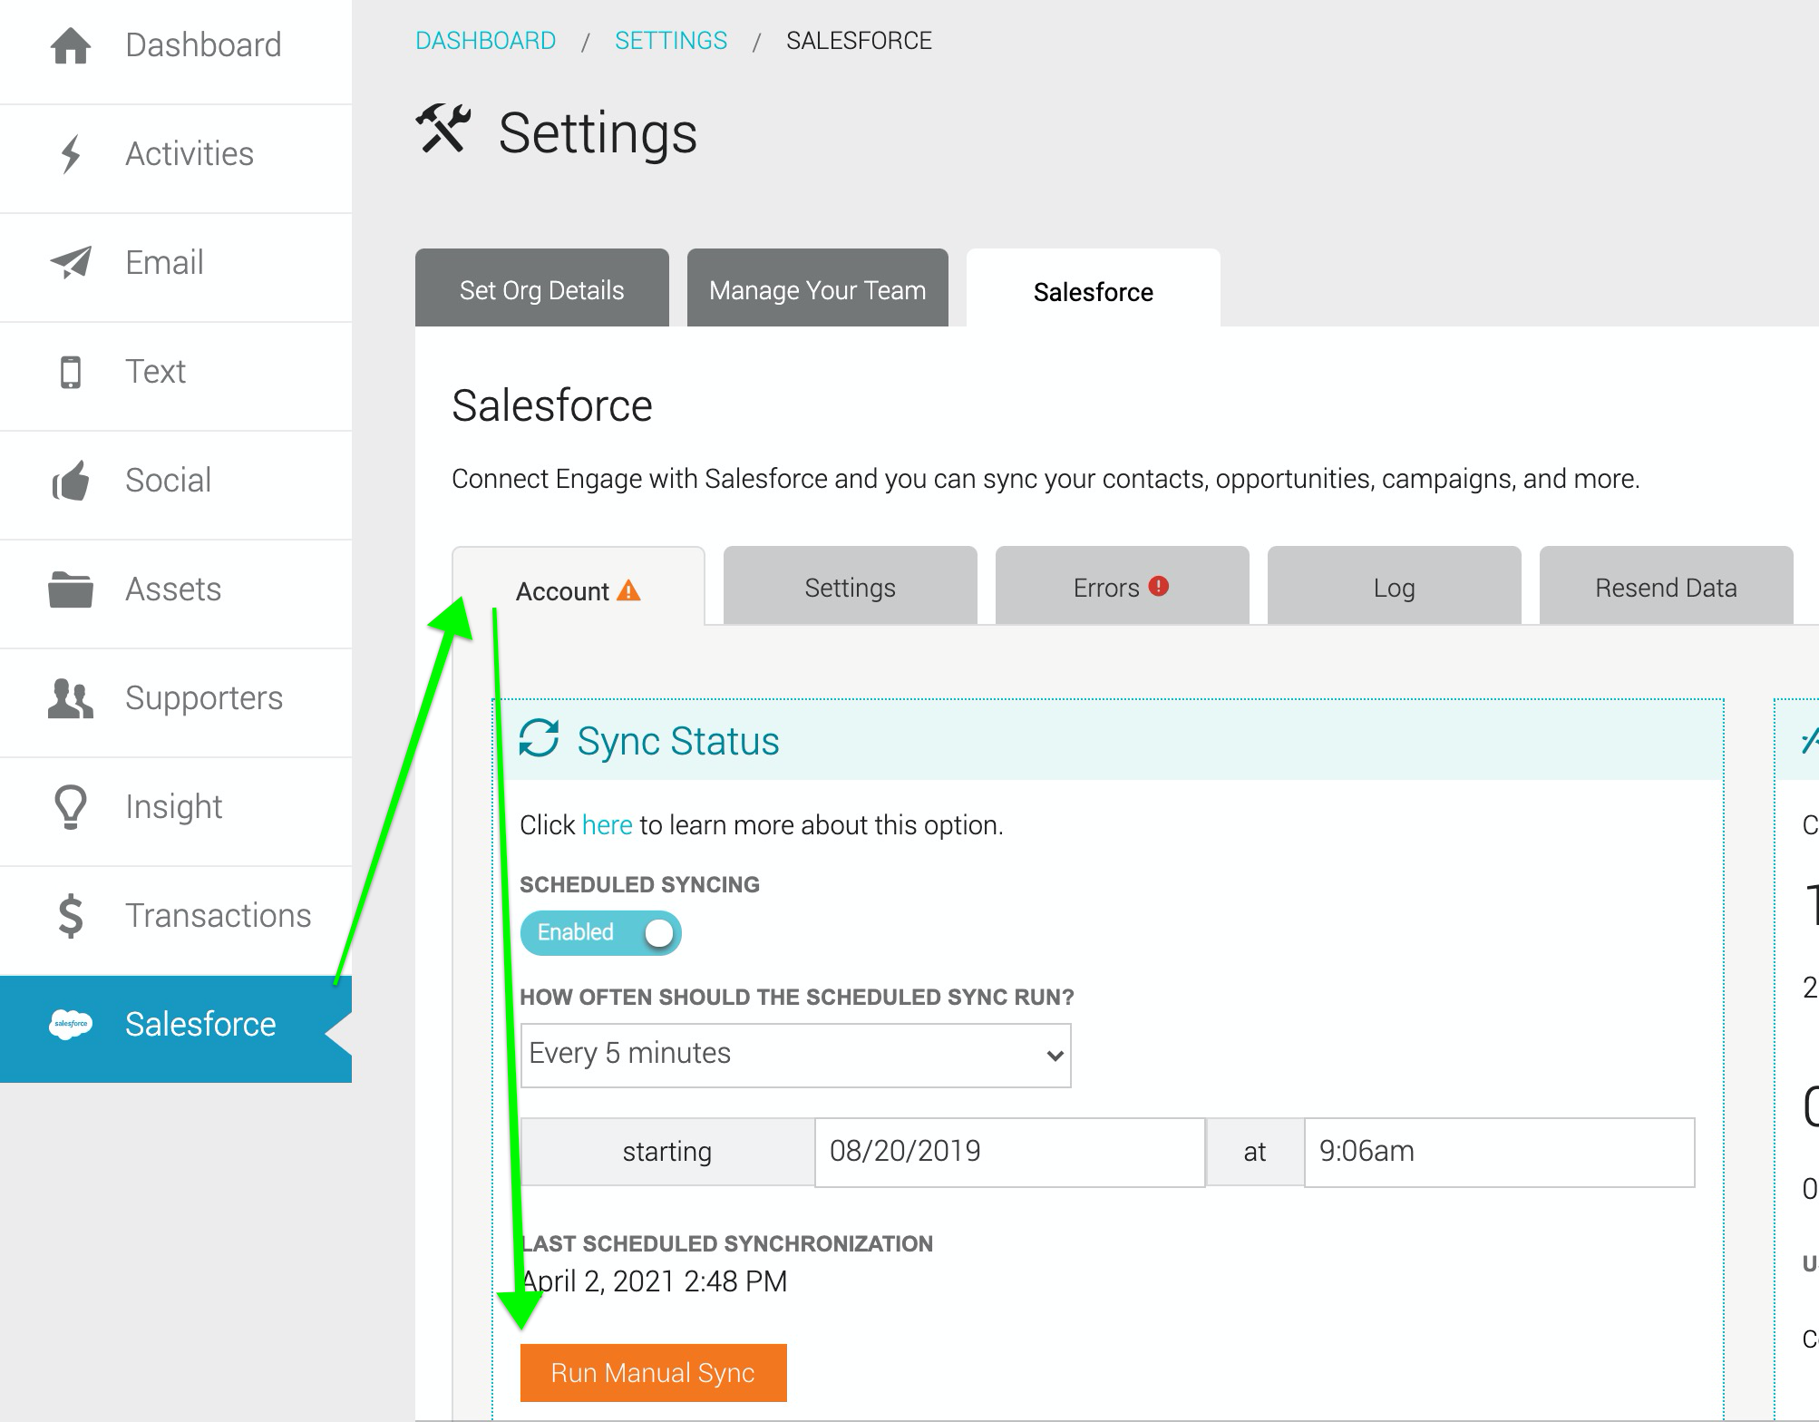Open the Set Org Details tab
Image resolution: width=1819 pixels, height=1422 pixels.
[542, 288]
